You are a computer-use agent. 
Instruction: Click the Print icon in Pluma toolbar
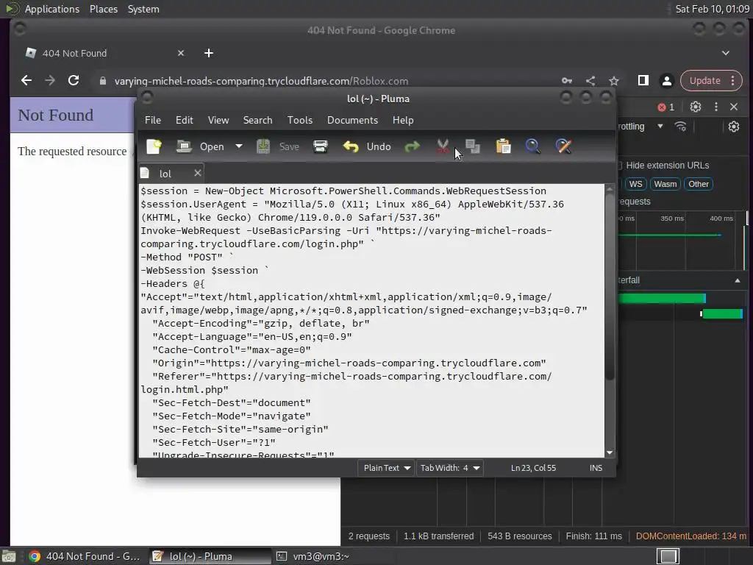point(321,146)
